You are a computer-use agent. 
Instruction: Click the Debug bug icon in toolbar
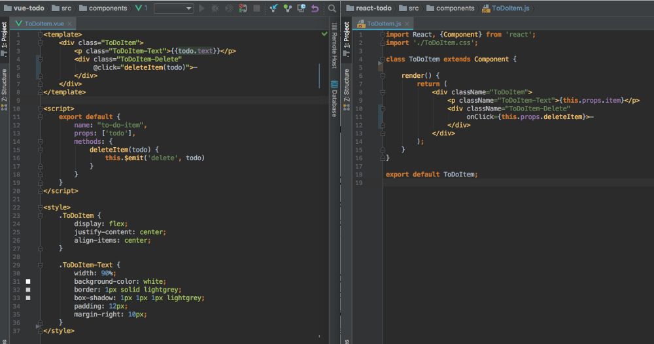click(215, 9)
